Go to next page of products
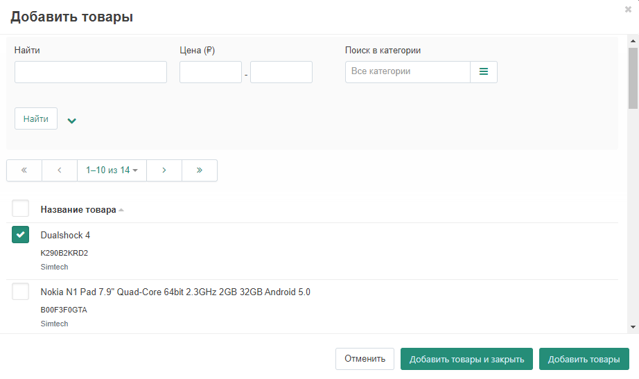This screenshot has width=639, height=379. 164,170
